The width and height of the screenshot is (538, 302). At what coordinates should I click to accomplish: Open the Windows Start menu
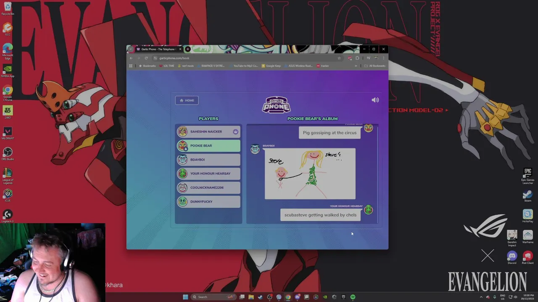(x=185, y=297)
